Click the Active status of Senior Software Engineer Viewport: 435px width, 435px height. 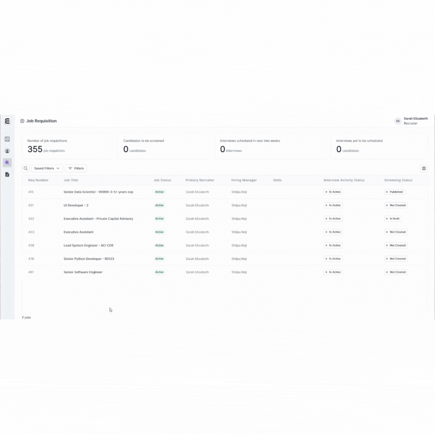coord(159,272)
